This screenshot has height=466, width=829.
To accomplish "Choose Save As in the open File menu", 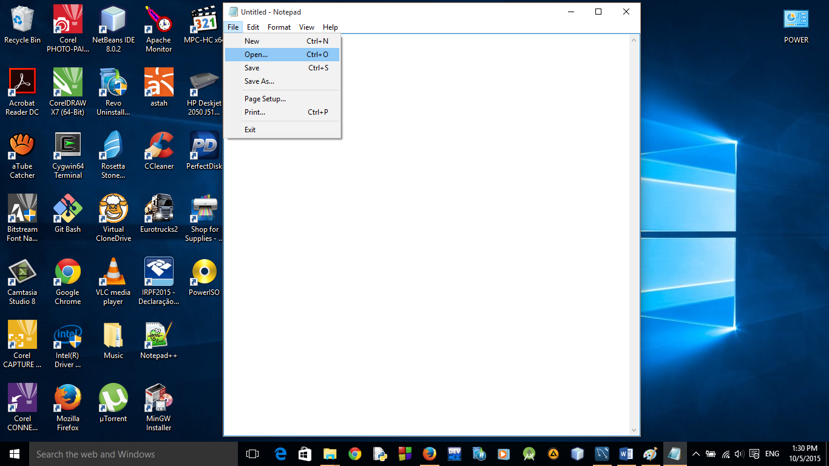I will tap(259, 81).
